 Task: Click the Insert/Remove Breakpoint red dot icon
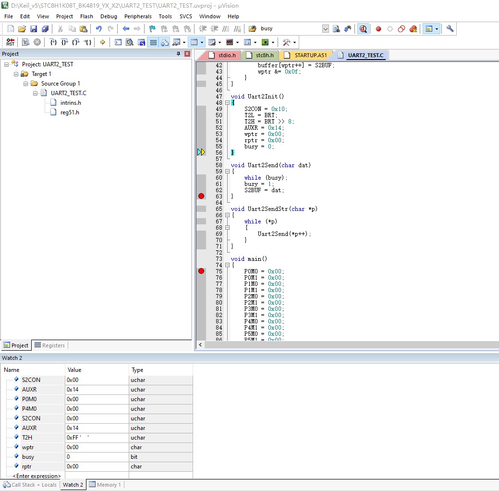pyautogui.click(x=378, y=29)
